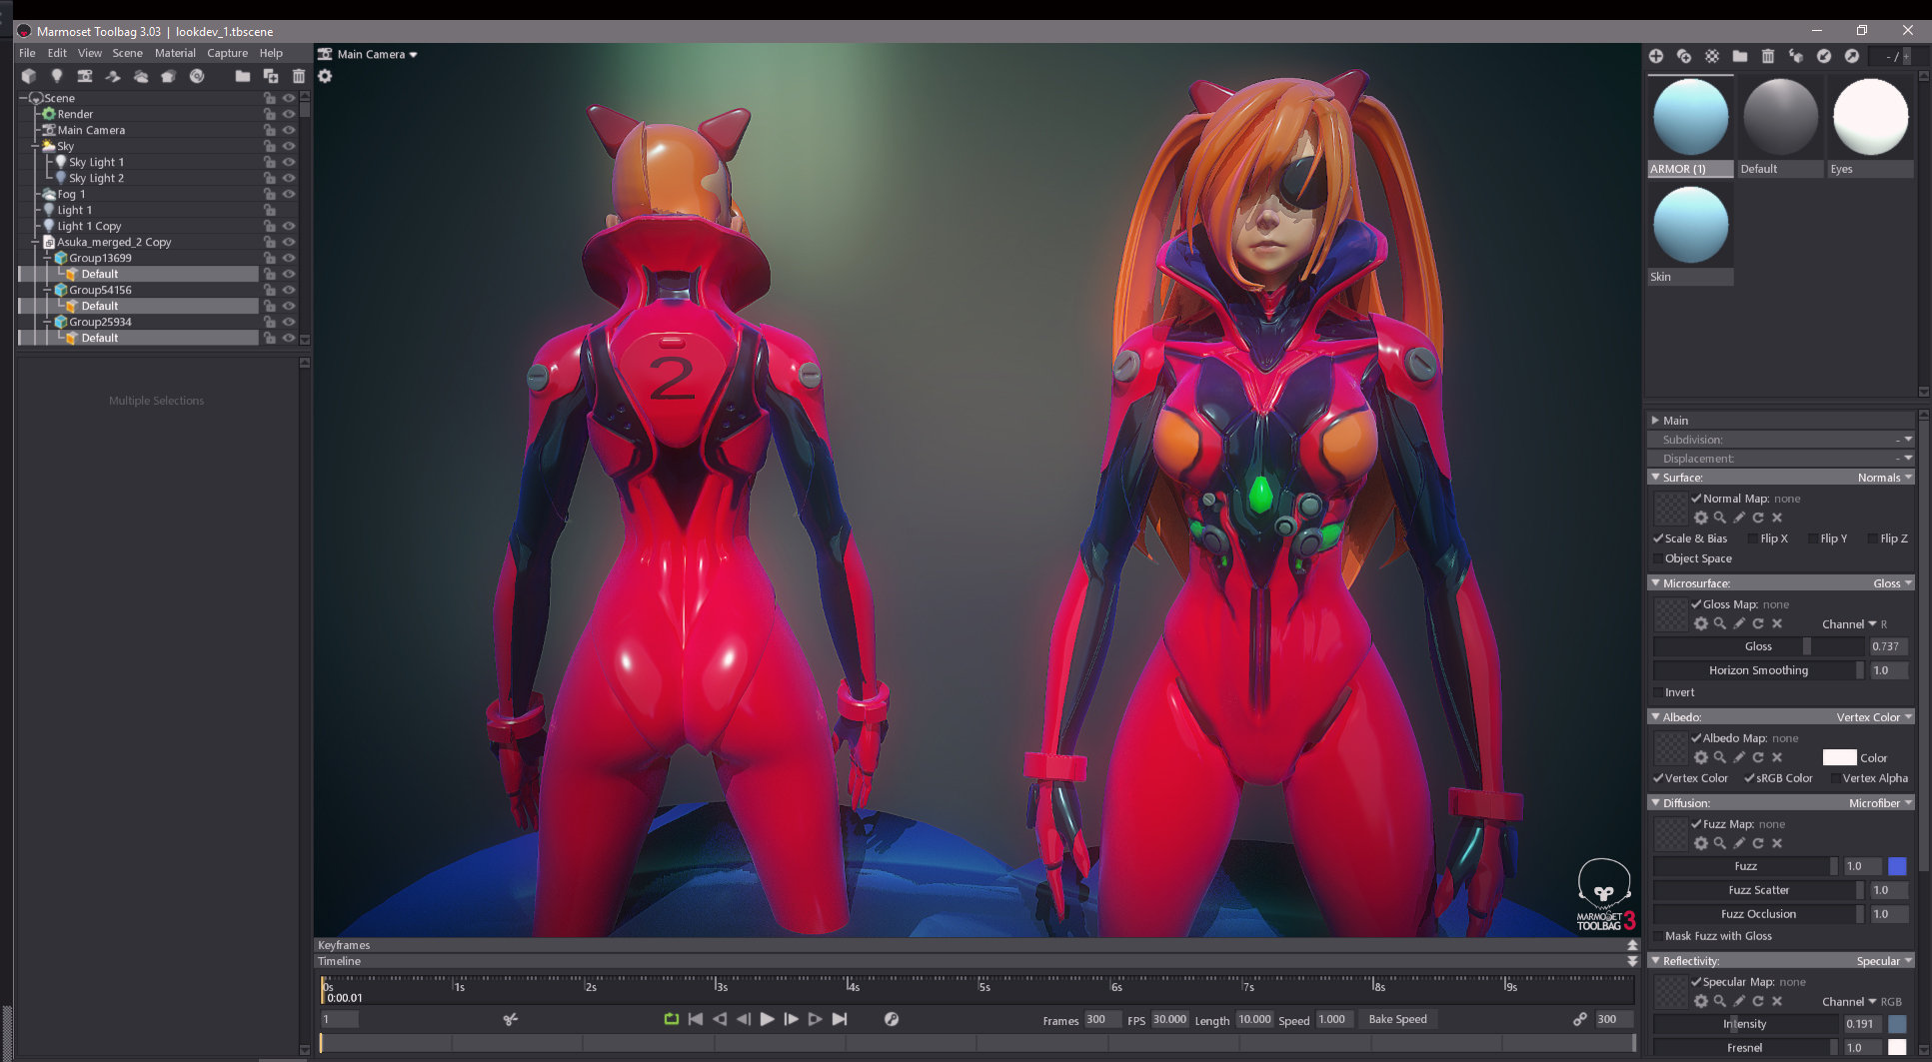Play the animation

coord(768,1019)
